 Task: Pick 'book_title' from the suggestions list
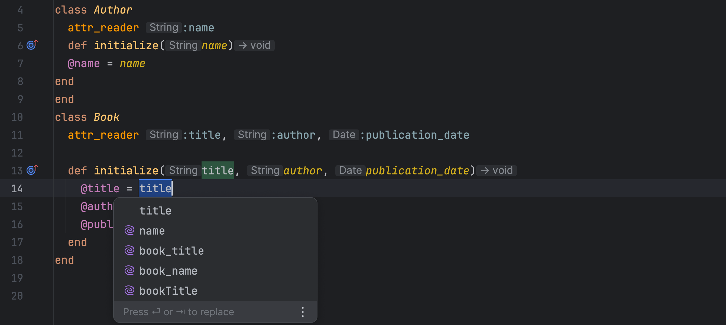[x=171, y=251]
